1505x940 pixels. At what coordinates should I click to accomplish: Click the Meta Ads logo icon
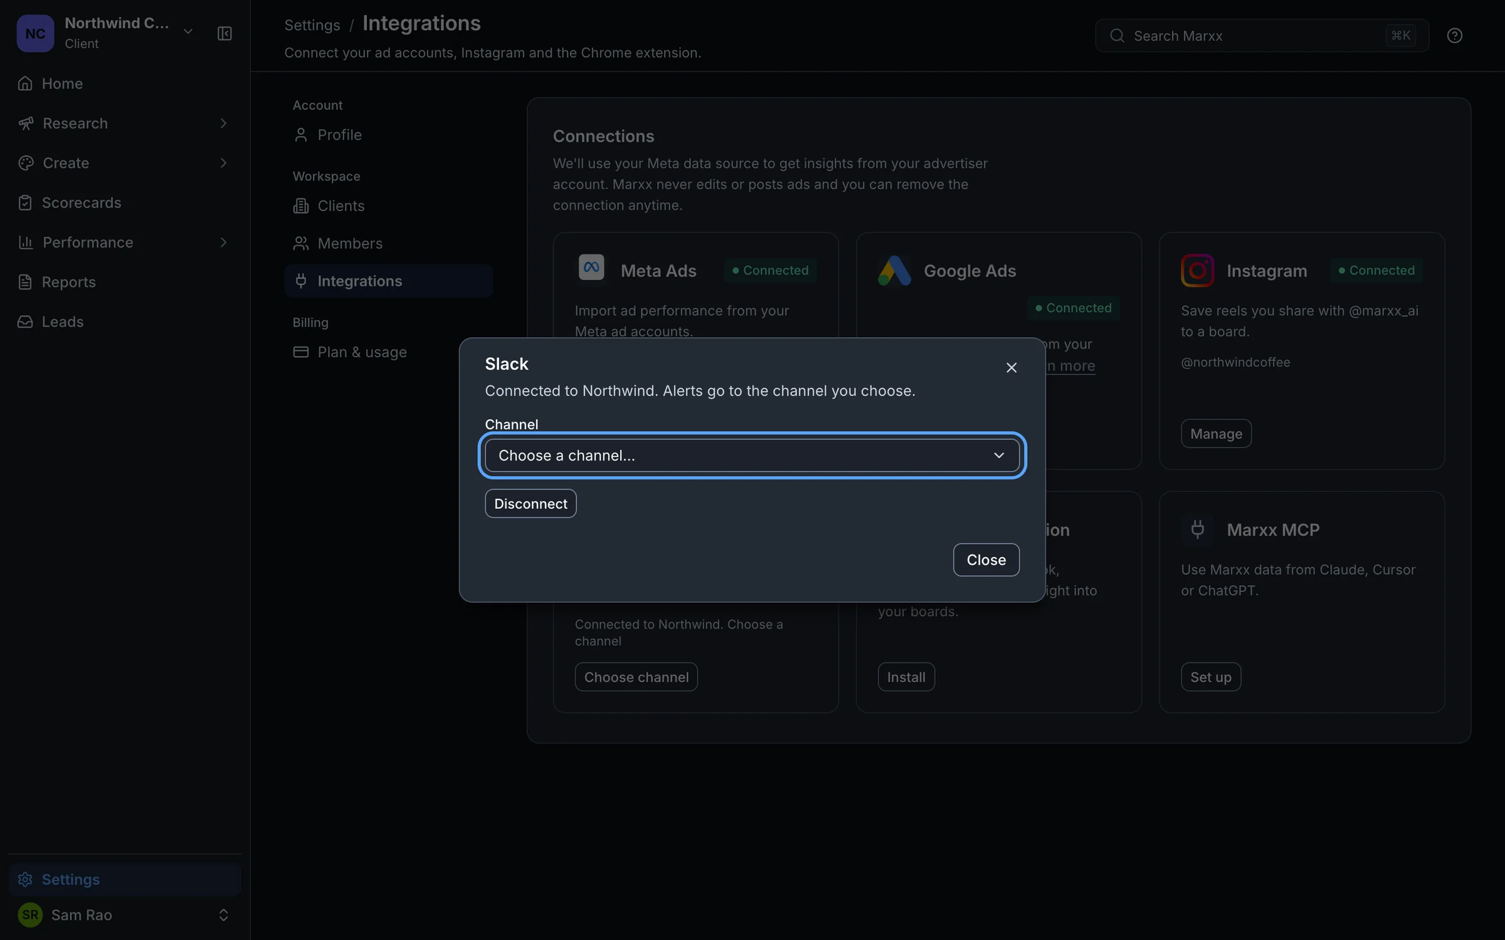pyautogui.click(x=591, y=268)
